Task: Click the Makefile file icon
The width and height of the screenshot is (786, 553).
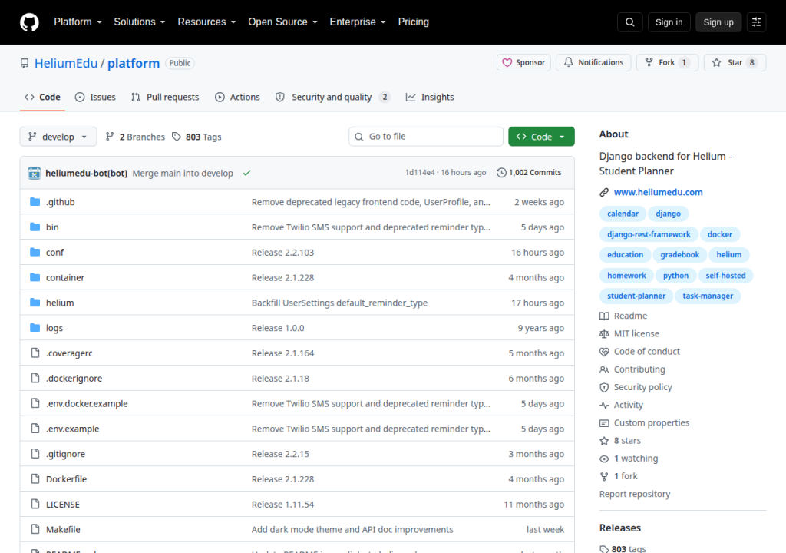Action: click(x=35, y=529)
